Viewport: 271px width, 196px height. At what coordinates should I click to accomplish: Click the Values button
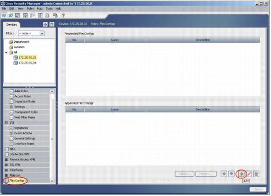[184, 174]
